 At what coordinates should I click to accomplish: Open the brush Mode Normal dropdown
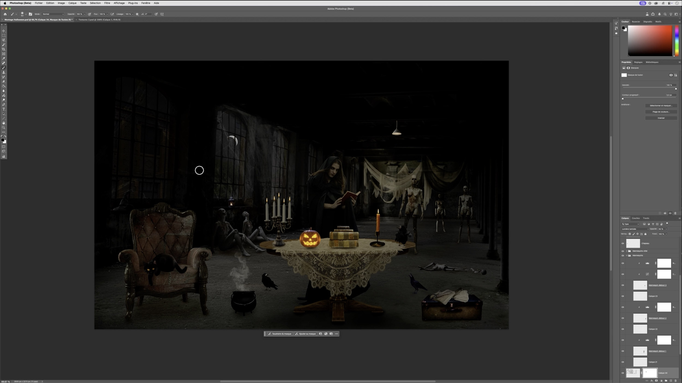click(53, 14)
